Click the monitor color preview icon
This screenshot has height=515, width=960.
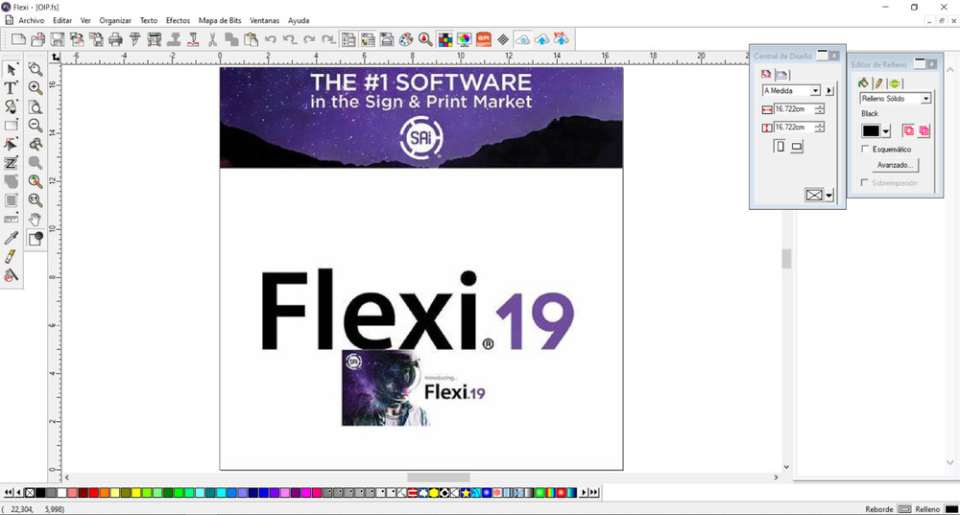pyautogui.click(x=464, y=39)
